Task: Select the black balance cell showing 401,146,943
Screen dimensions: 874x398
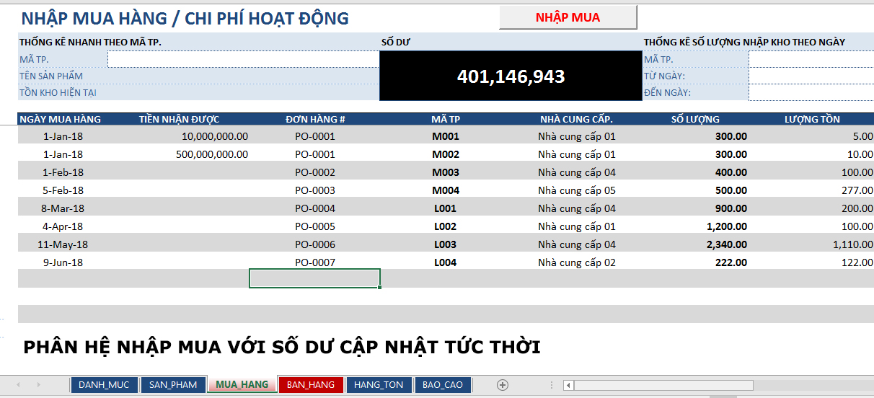Action: click(511, 76)
